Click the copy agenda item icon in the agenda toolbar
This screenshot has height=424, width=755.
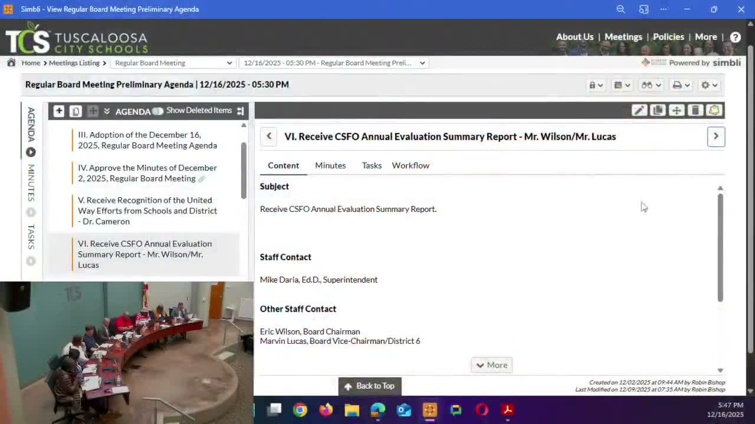75,111
